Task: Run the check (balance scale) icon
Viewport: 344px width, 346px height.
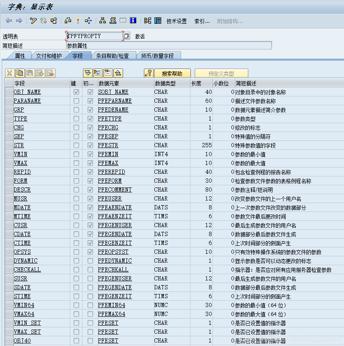Action: click(68, 21)
